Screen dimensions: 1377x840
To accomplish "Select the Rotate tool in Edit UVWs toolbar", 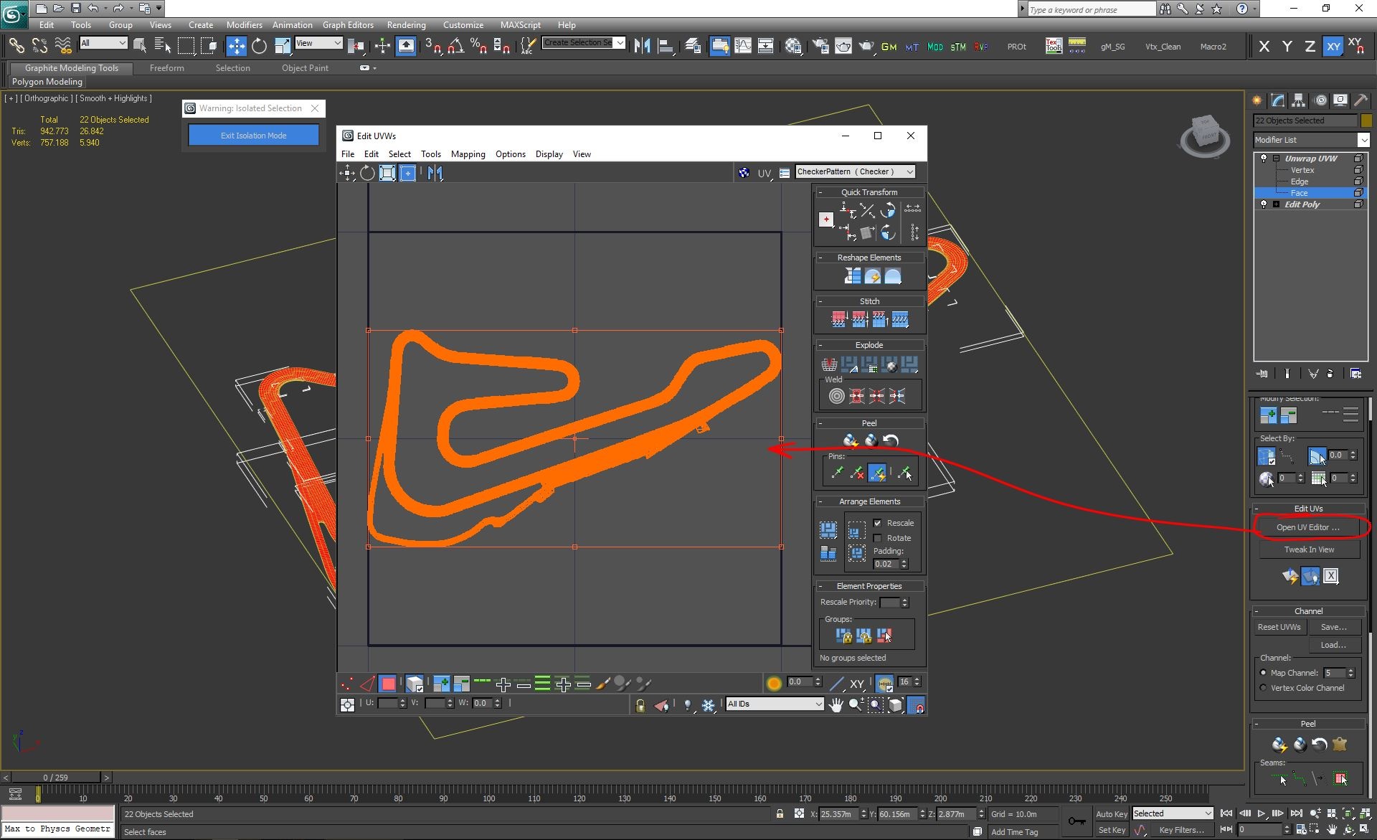I will pos(367,173).
